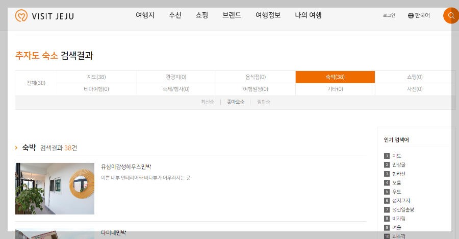Click popular search term 한라산
459x239 pixels.
click(399, 174)
